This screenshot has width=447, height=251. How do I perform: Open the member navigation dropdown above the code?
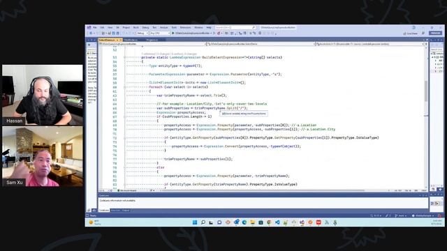[370, 44]
